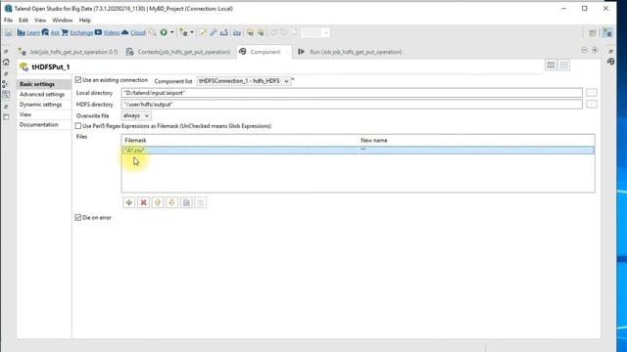Click the notepad edit icon in the toolbar

(203, 32)
